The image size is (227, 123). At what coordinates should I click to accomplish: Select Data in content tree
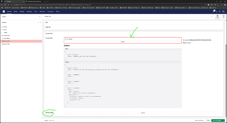tap(5, 30)
